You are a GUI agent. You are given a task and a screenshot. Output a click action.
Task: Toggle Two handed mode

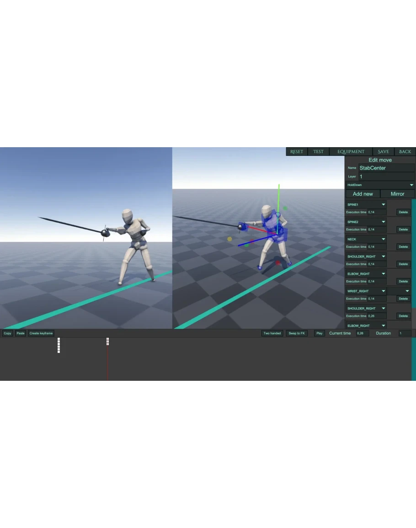[272, 333]
